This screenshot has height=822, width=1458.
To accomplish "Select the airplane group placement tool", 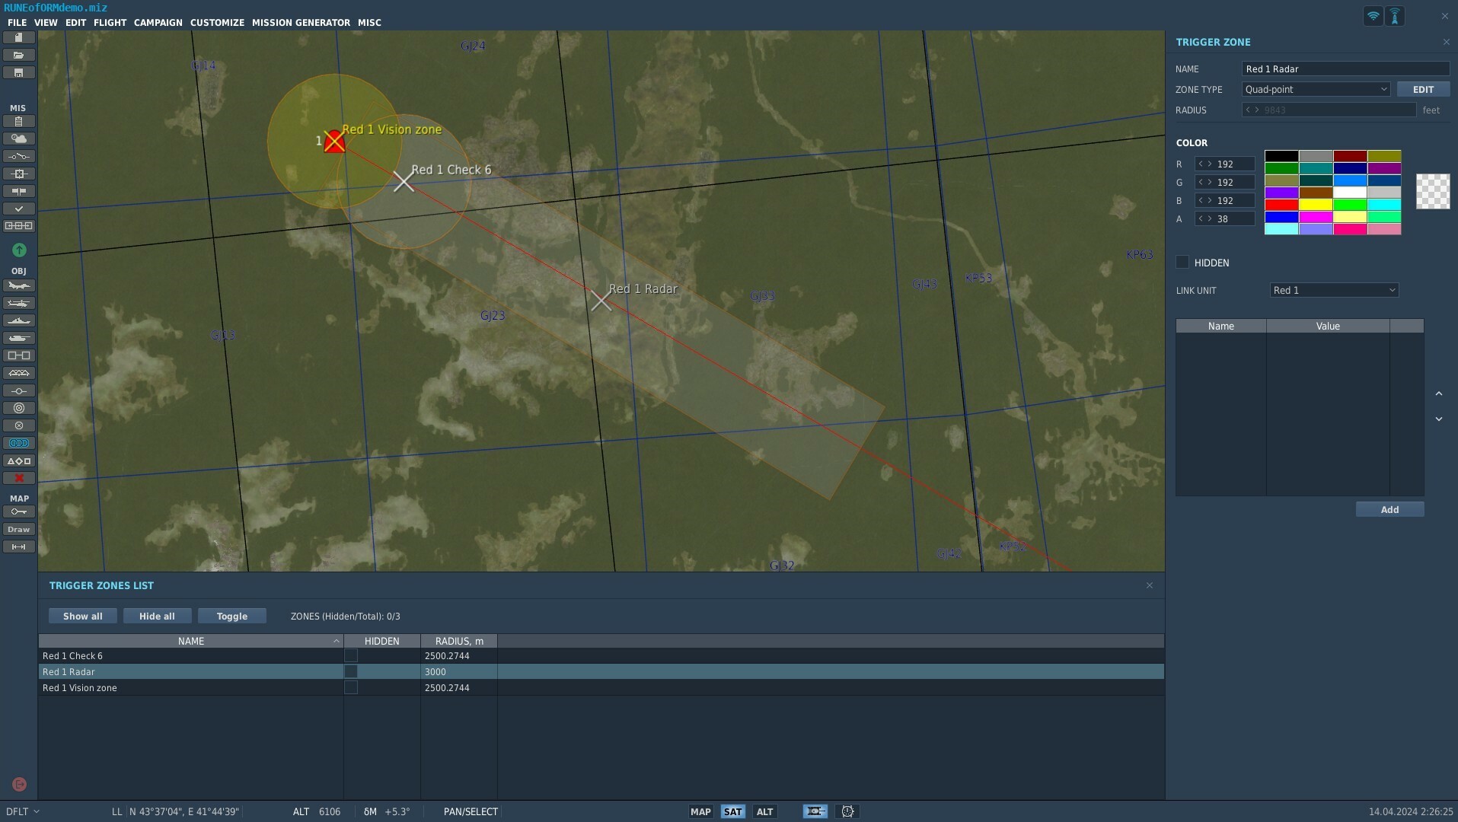I will 19,285.
